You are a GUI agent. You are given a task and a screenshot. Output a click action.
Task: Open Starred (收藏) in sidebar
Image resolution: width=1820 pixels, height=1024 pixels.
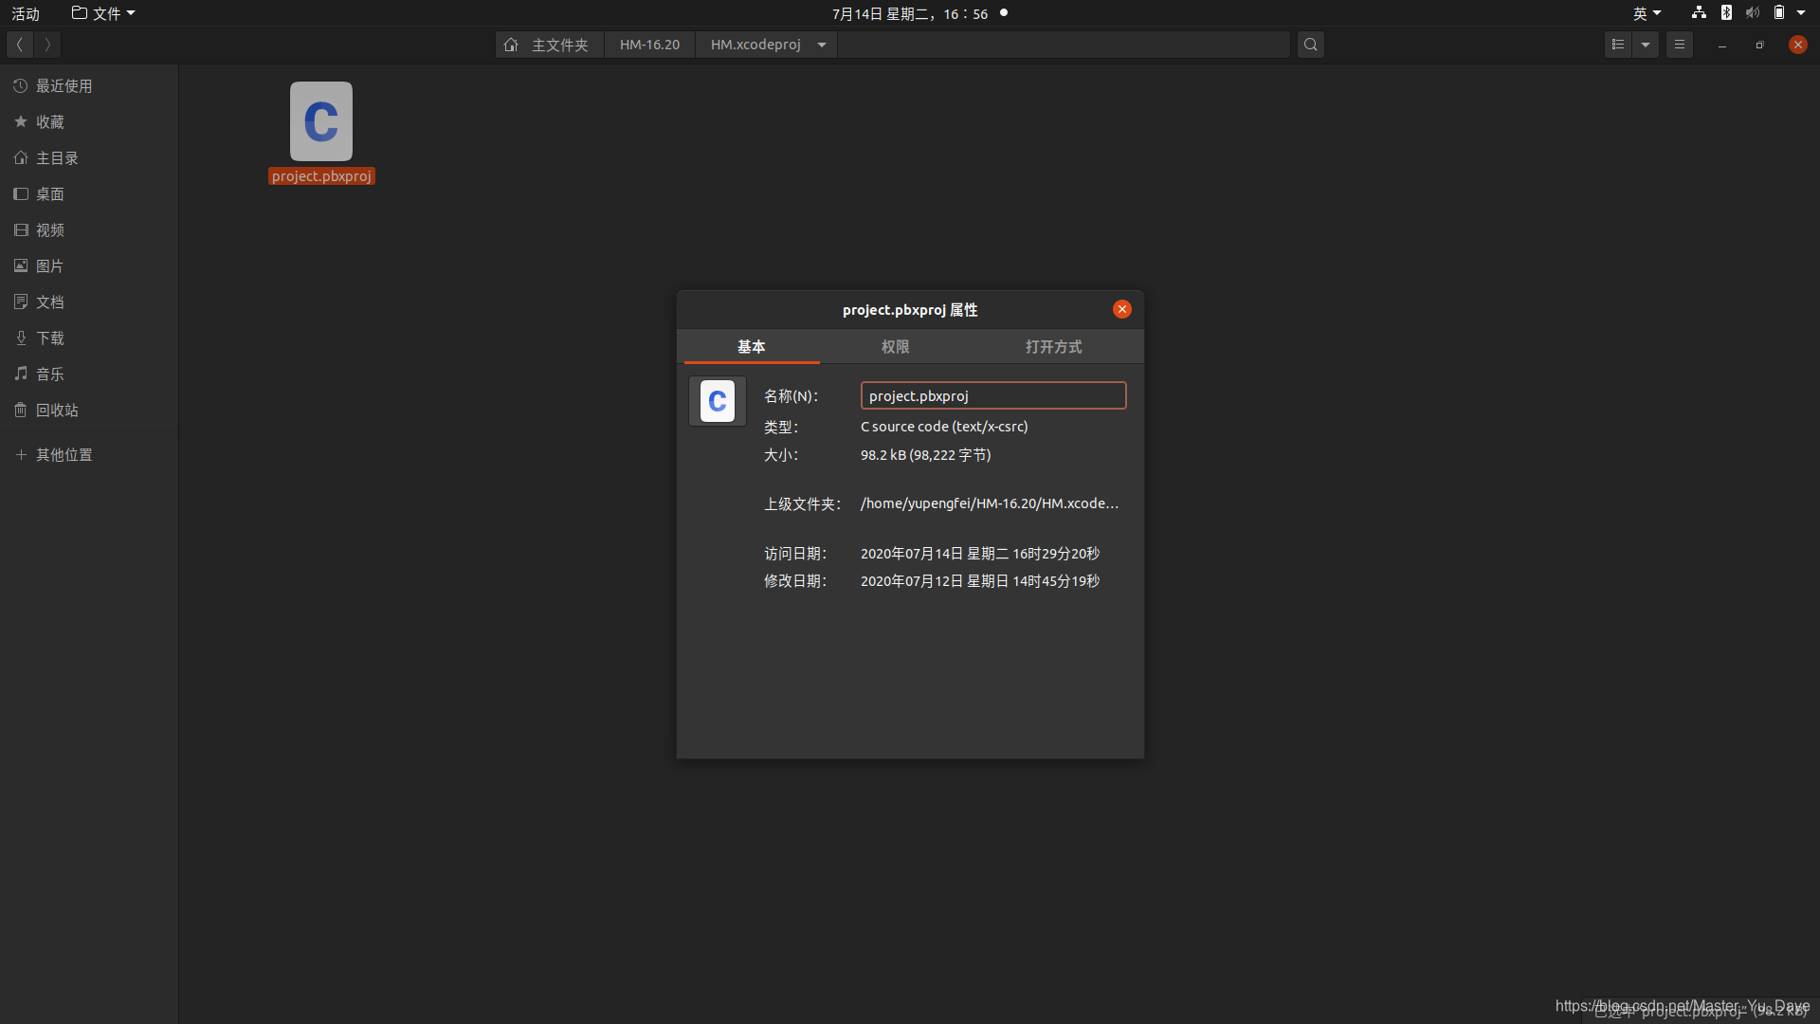[x=89, y=122]
